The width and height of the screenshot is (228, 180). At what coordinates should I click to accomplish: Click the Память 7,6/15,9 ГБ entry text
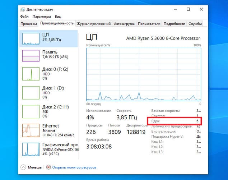point(55,57)
